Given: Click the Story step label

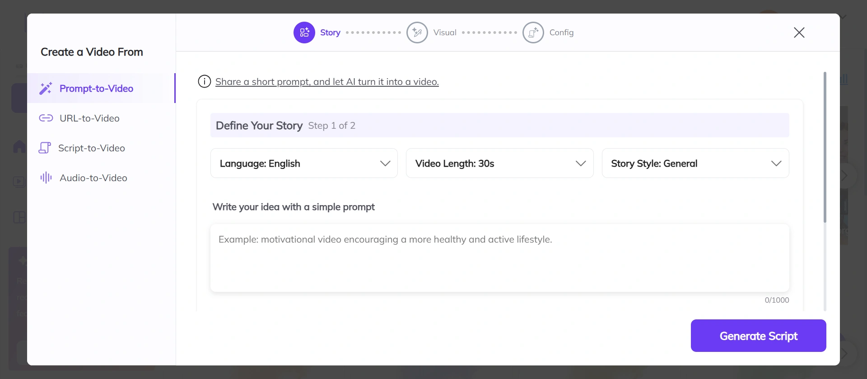Looking at the screenshot, I should click(x=330, y=33).
